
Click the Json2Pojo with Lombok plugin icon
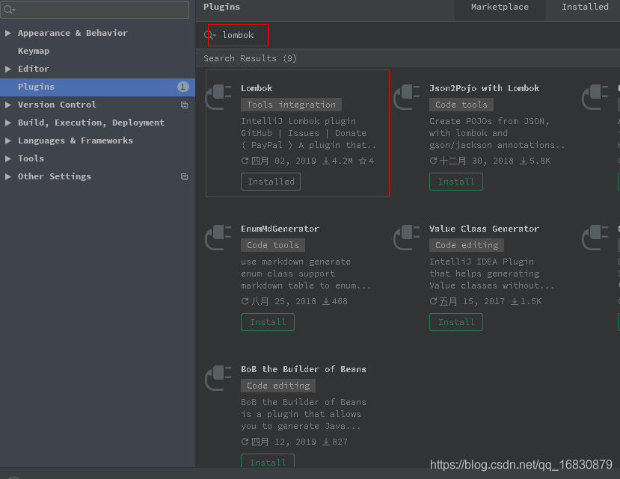(x=407, y=97)
